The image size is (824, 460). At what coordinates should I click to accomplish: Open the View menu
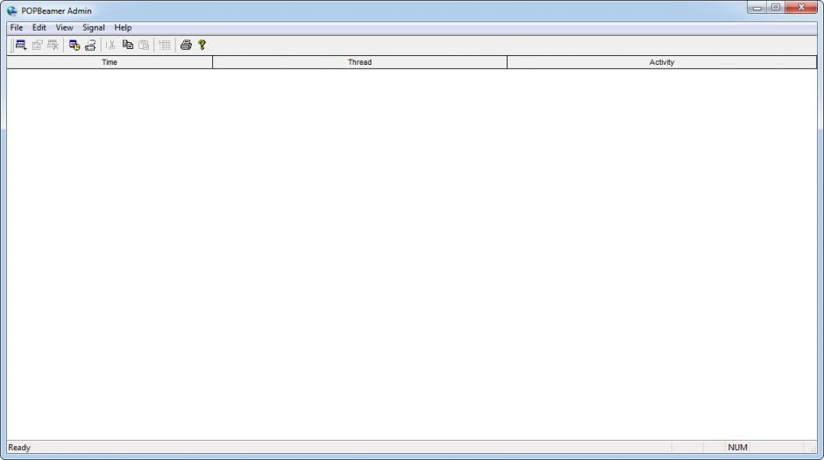pyautogui.click(x=64, y=28)
